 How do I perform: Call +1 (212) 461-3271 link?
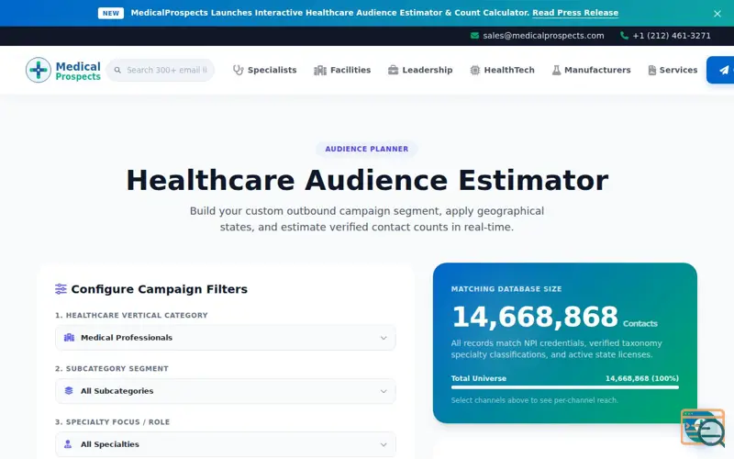pos(672,36)
